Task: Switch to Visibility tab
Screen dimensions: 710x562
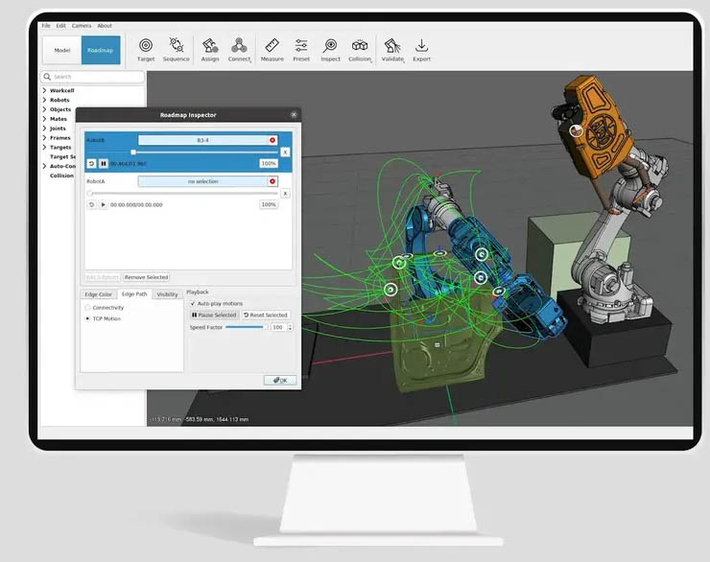Action: (167, 294)
